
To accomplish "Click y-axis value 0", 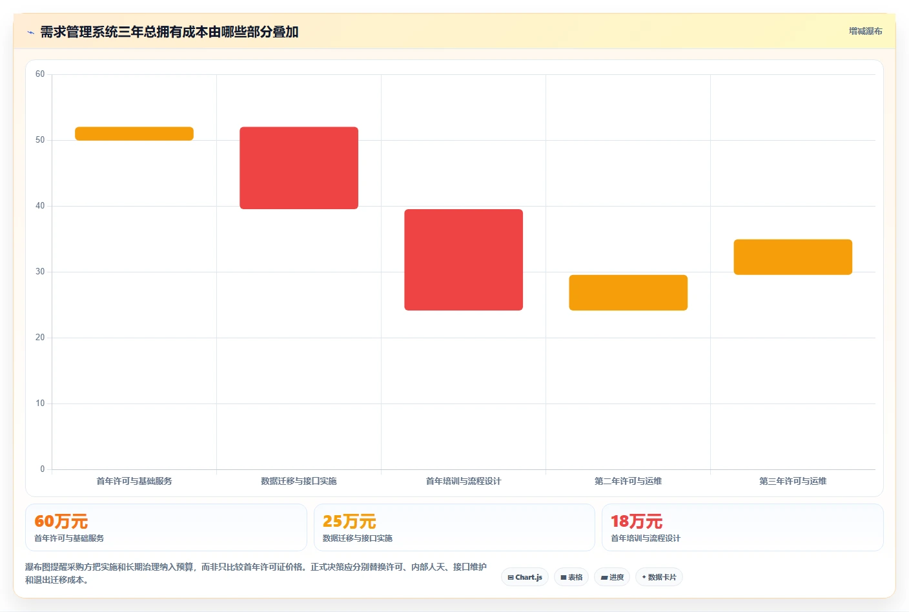I will pyautogui.click(x=43, y=469).
